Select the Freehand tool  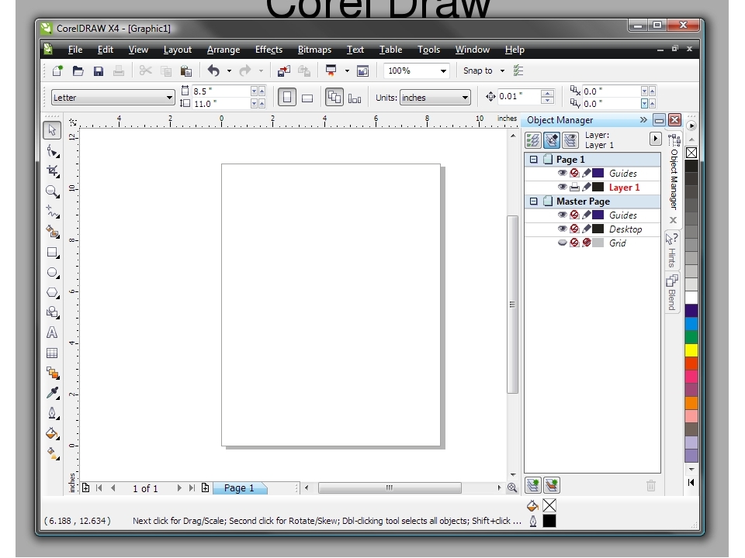click(52, 212)
